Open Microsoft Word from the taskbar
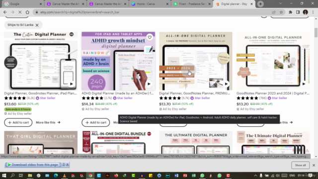This screenshot has height=179, width=318. [x=176, y=176]
